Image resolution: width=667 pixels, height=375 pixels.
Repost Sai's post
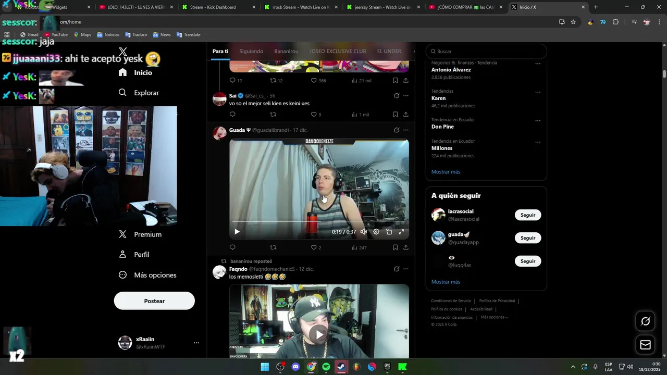(x=273, y=115)
